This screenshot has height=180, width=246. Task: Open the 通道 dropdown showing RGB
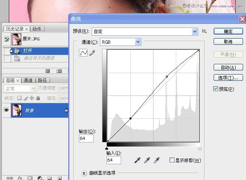pyautogui.click(x=120, y=42)
